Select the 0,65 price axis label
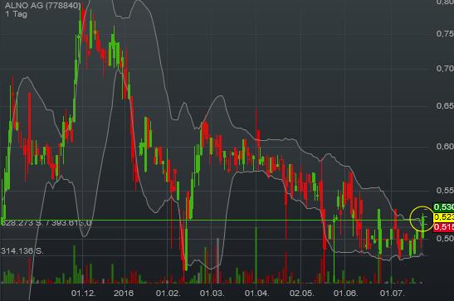 point(445,106)
